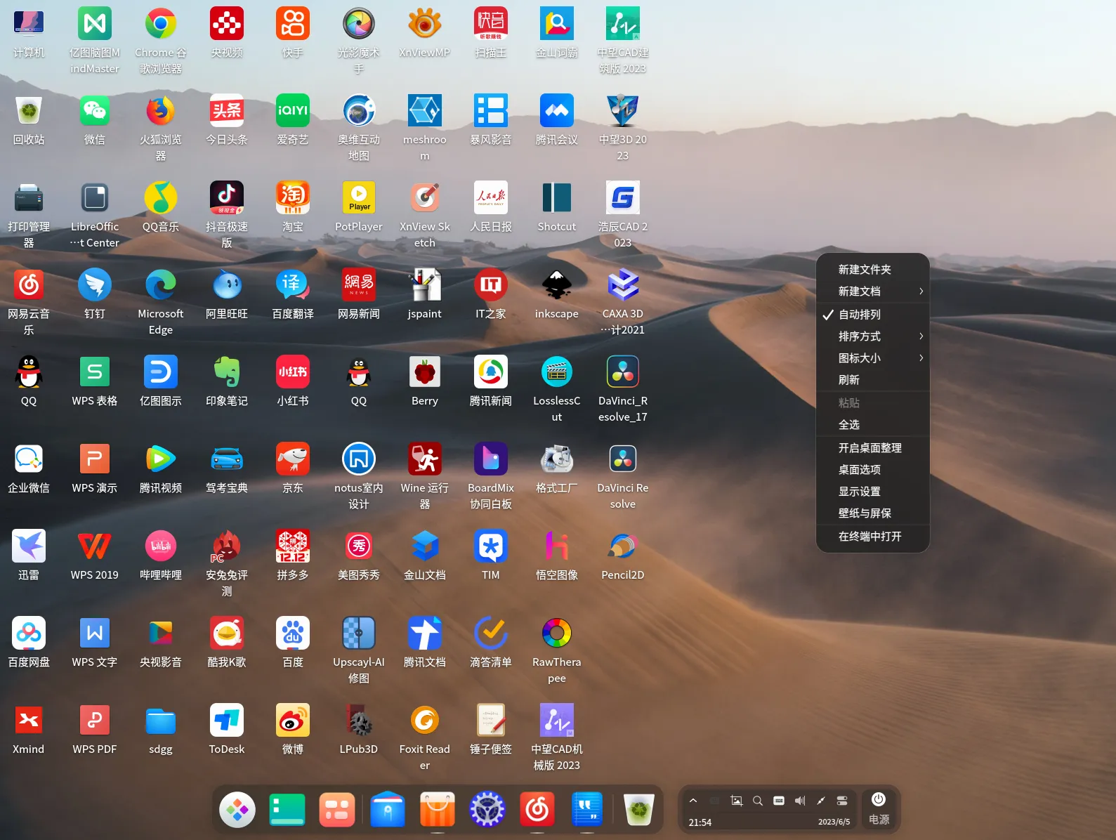Choose 新建文件夹 from the context menu
The height and width of the screenshot is (840, 1116).
(x=873, y=270)
